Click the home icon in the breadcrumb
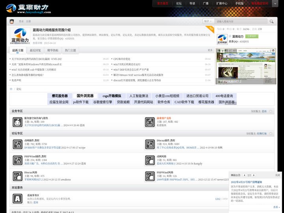This screenshot has width=284, height=213. 11,89
